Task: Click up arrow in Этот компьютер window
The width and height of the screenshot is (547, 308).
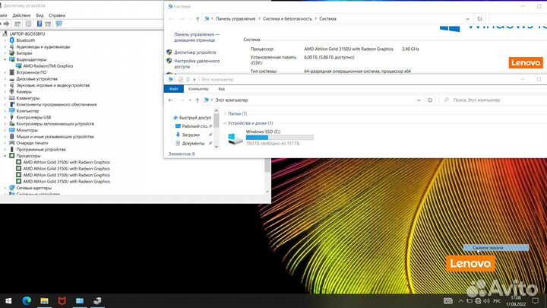Action: pos(198,100)
